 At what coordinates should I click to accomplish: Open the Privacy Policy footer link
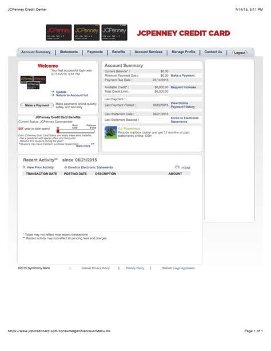coord(135,268)
